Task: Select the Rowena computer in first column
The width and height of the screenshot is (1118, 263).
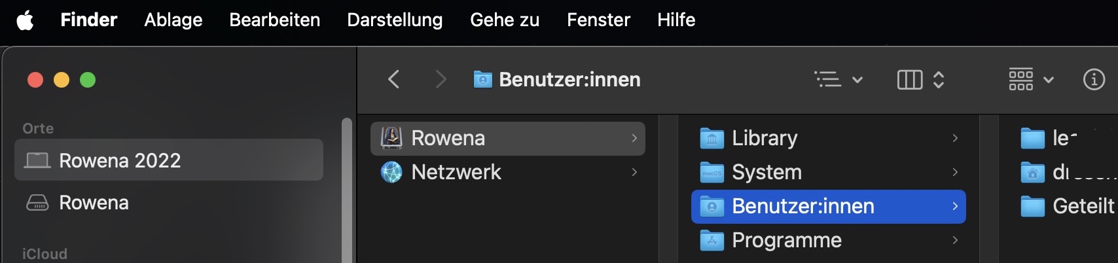Action: click(x=448, y=138)
